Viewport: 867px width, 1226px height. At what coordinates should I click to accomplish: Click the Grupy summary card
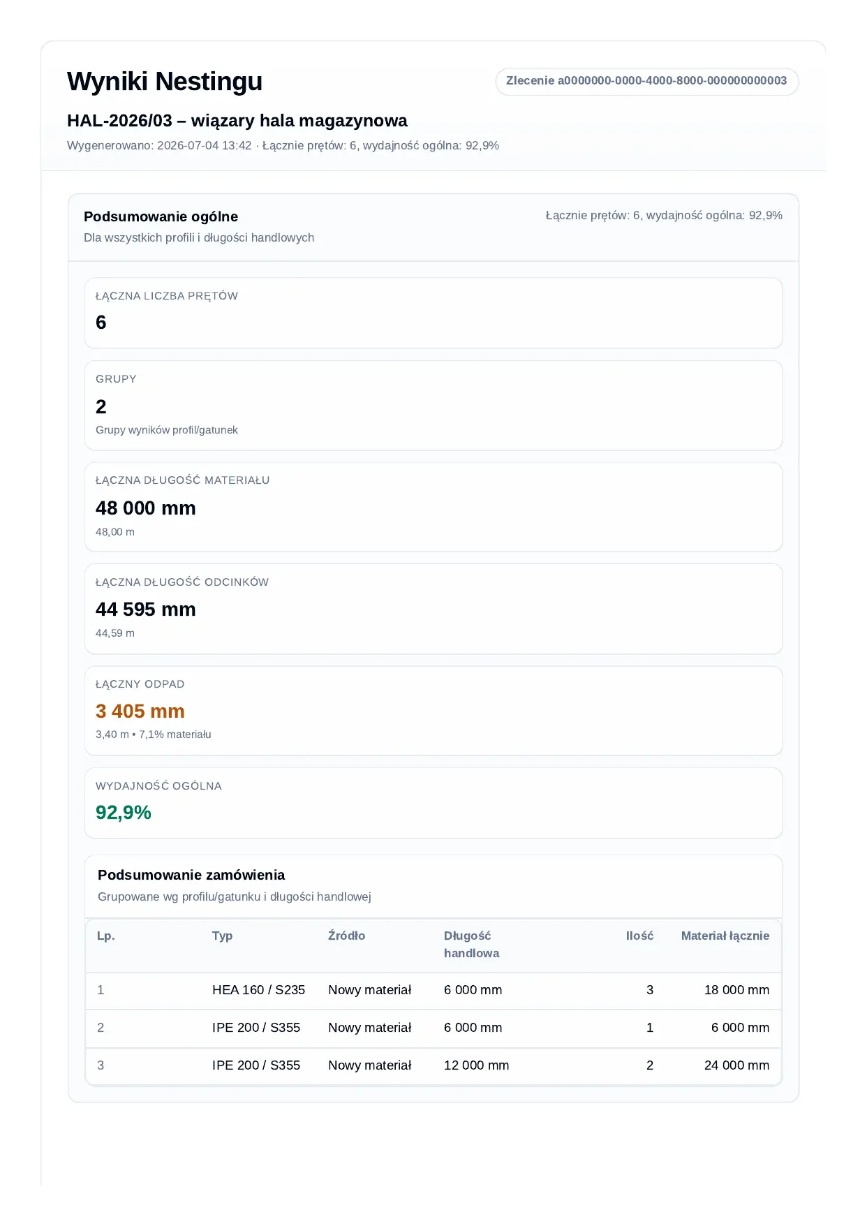(433, 406)
